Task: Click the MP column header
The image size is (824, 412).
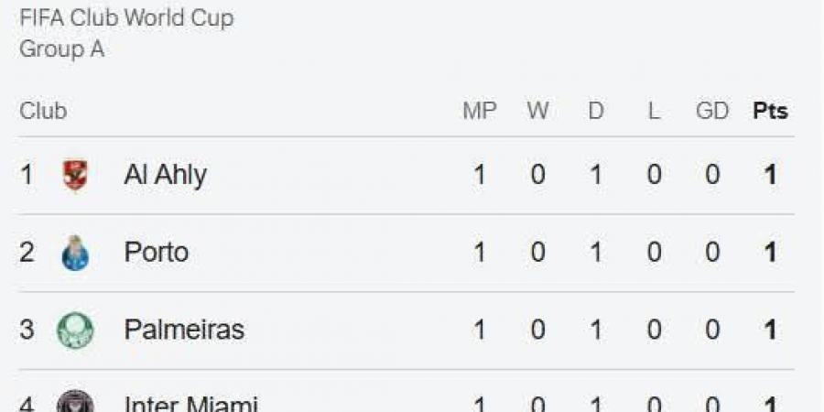Action: coord(479,112)
